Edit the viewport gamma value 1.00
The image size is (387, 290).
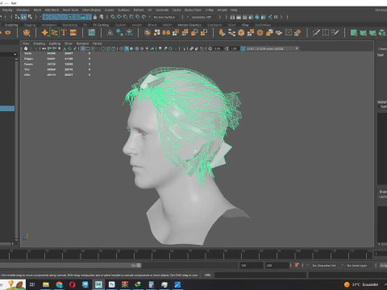tap(234, 48)
